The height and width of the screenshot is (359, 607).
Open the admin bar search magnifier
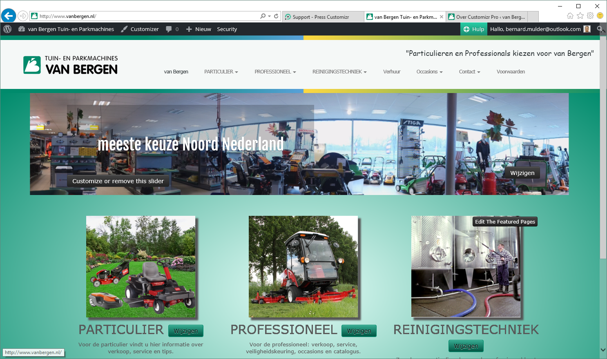click(600, 29)
